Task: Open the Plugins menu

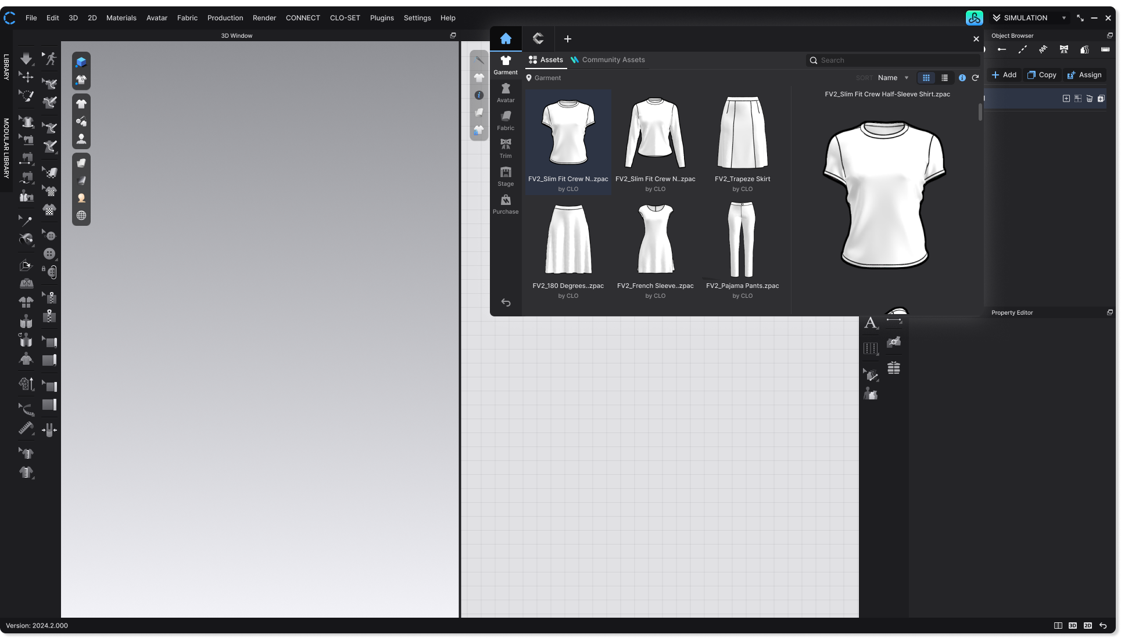Action: (x=382, y=18)
